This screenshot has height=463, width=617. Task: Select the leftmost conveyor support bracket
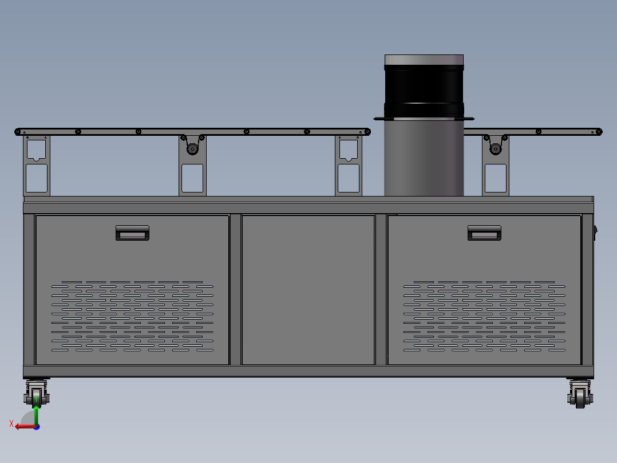tap(37, 166)
